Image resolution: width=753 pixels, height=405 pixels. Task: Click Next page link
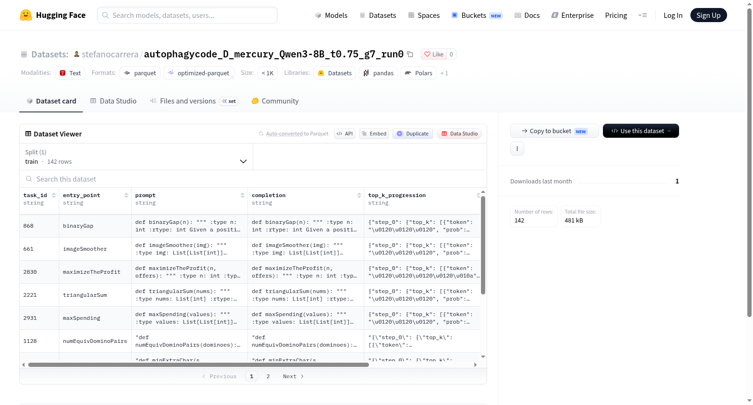(293, 376)
